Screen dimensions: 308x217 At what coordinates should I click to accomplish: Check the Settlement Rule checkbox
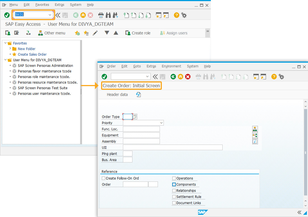[x=174, y=197]
